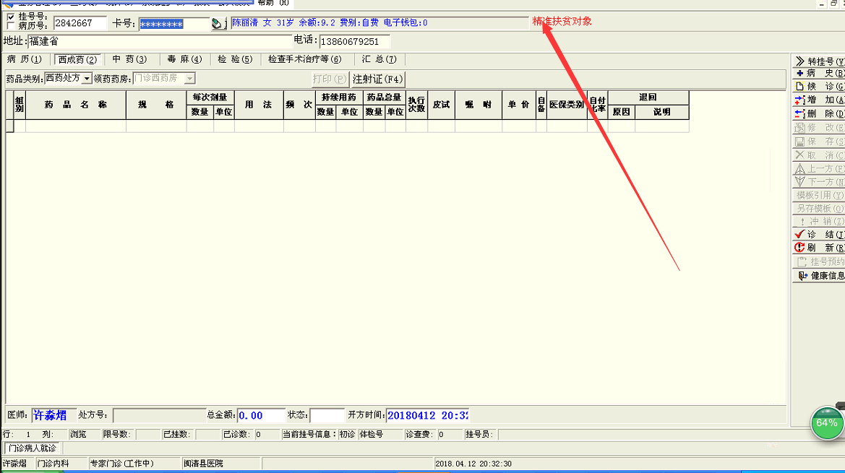
Task: Click the 用法 column header
Action: 259,105
